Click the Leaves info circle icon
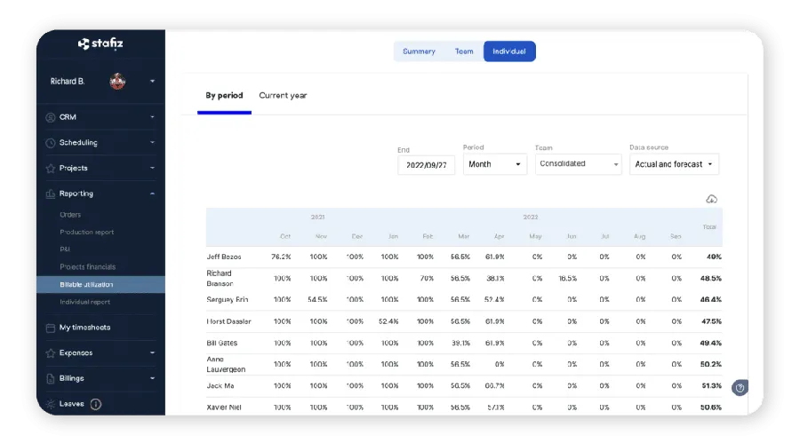Viewport: 800px width, 443px height. tap(96, 404)
